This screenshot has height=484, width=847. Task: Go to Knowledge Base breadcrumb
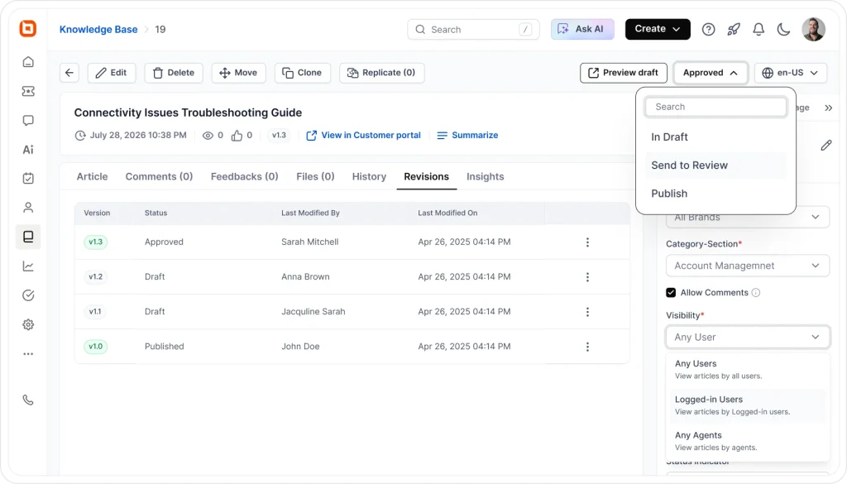(x=98, y=30)
